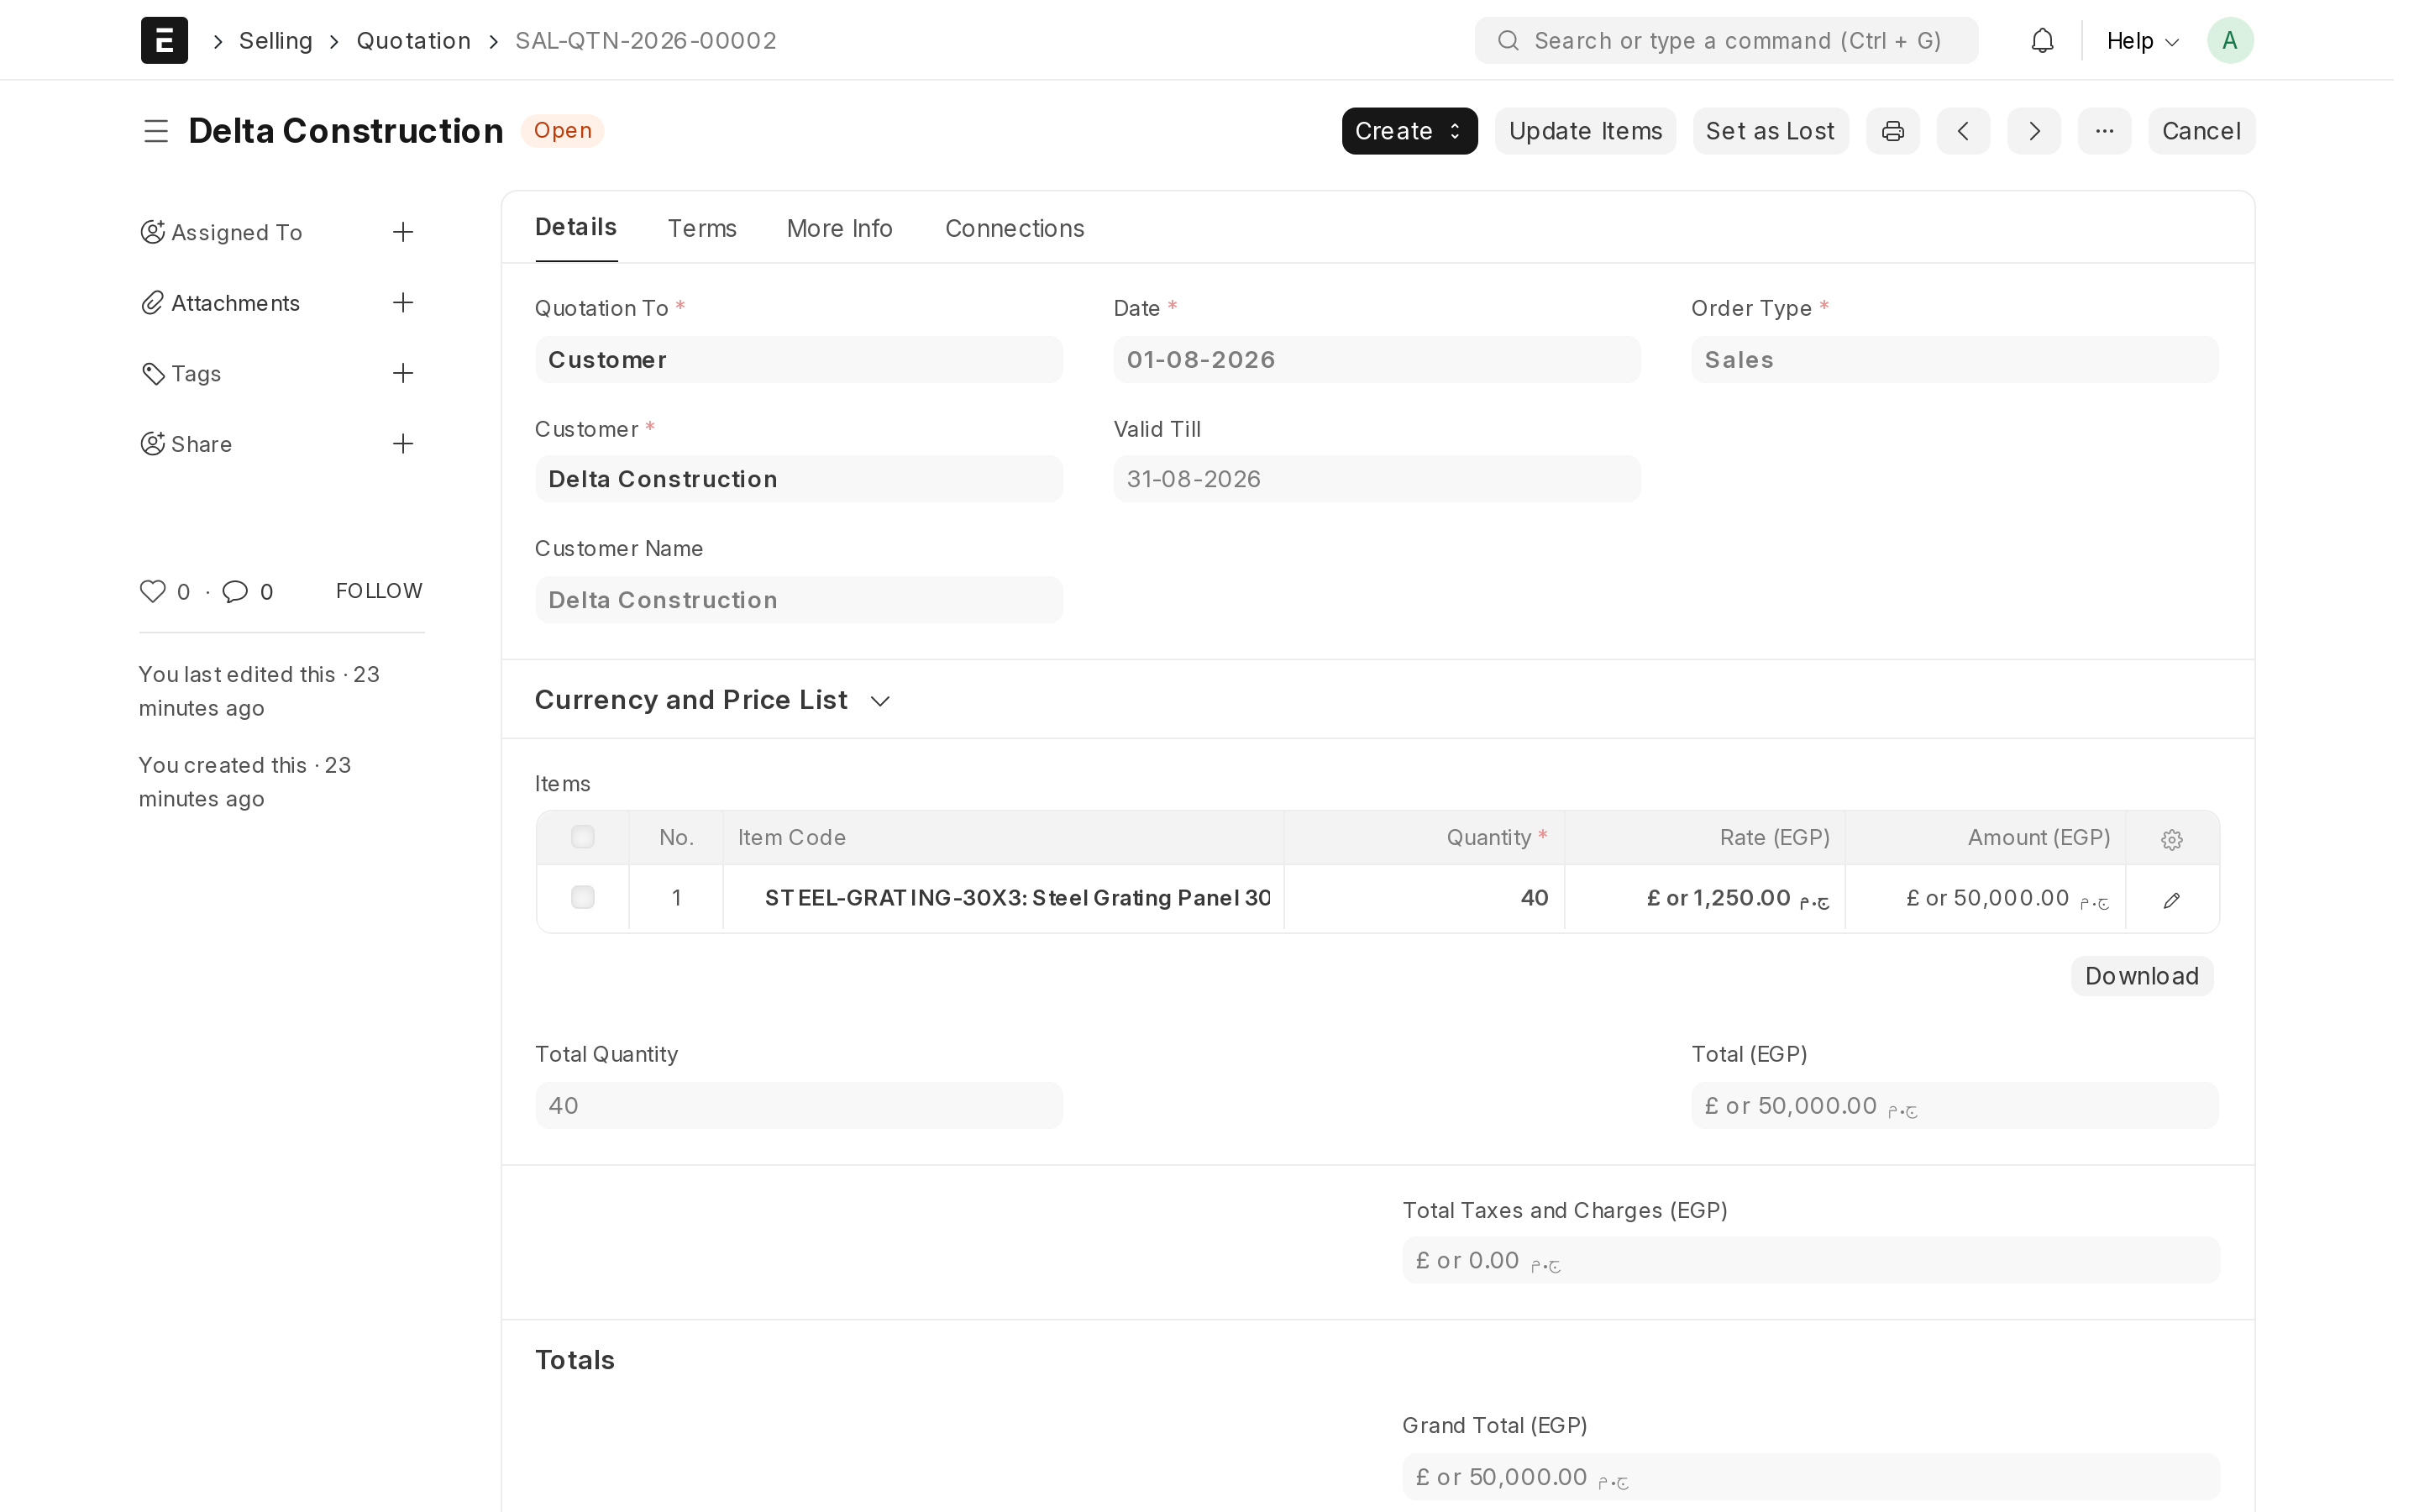Go to Selling breadcrumb
Image resolution: width=2419 pixels, height=1512 pixels.
pos(275,40)
